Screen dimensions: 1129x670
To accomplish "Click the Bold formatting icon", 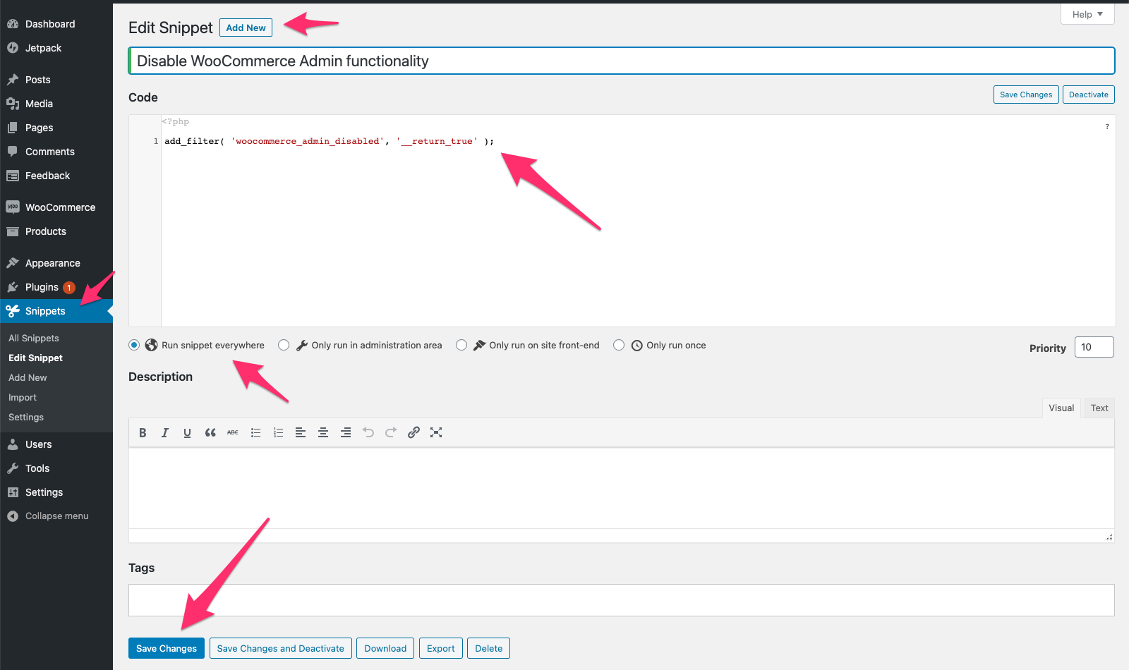I will click(x=143, y=432).
